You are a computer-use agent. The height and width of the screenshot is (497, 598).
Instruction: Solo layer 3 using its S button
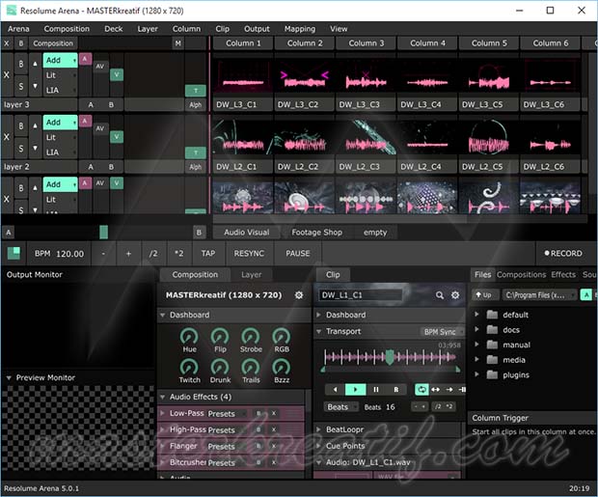[x=21, y=86]
